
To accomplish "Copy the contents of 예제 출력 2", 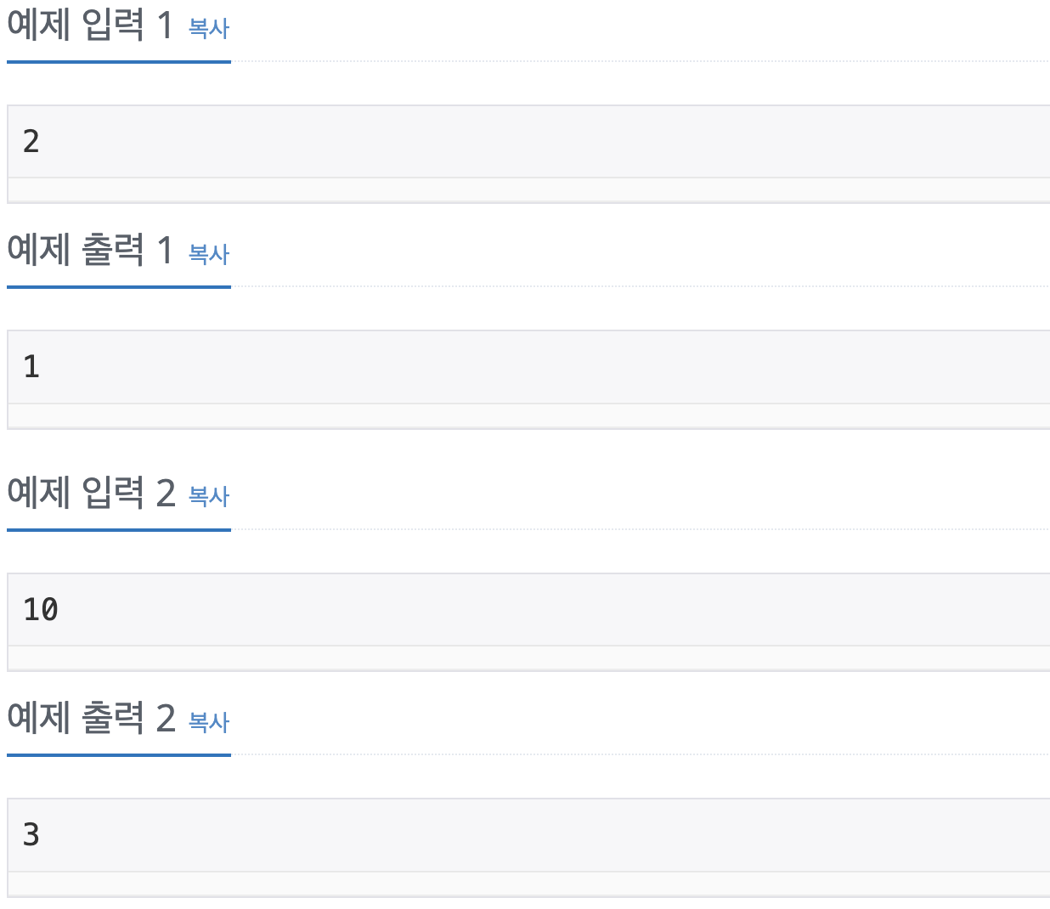I will point(209,721).
